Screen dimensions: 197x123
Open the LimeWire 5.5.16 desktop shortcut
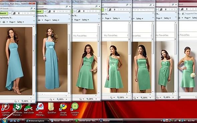point(75,109)
